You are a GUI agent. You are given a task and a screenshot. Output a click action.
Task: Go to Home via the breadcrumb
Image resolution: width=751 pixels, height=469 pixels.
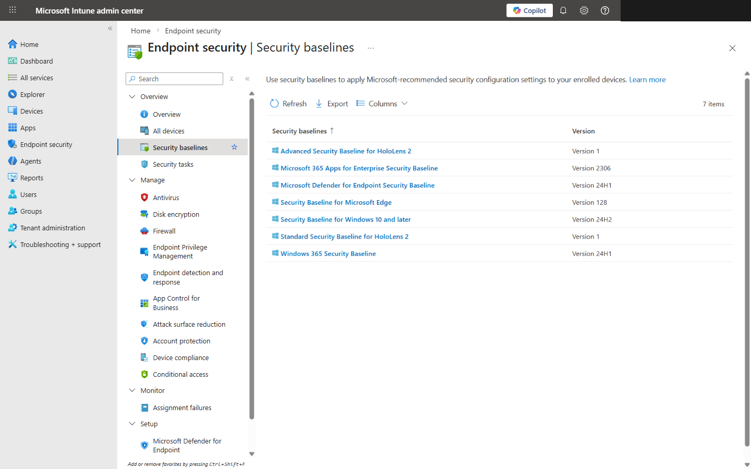coord(140,30)
